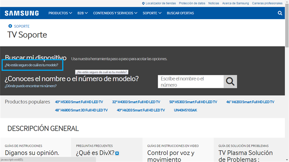Open 40" H5303 Smart Full HD LED TV
The width and height of the screenshot is (289, 162).
tap(79, 102)
